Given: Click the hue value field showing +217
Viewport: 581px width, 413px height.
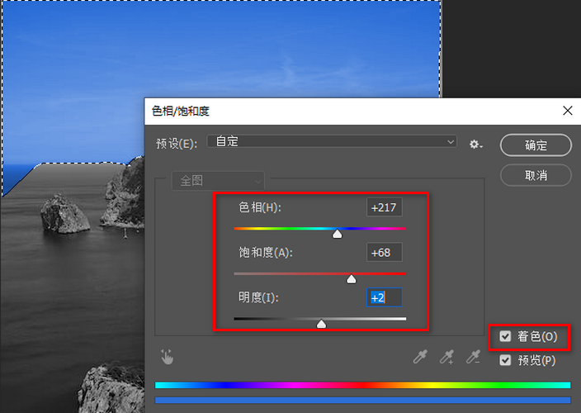Looking at the screenshot, I should (x=384, y=207).
